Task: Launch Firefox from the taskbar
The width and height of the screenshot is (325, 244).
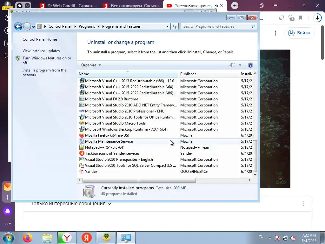Action: [x=27, y=238]
